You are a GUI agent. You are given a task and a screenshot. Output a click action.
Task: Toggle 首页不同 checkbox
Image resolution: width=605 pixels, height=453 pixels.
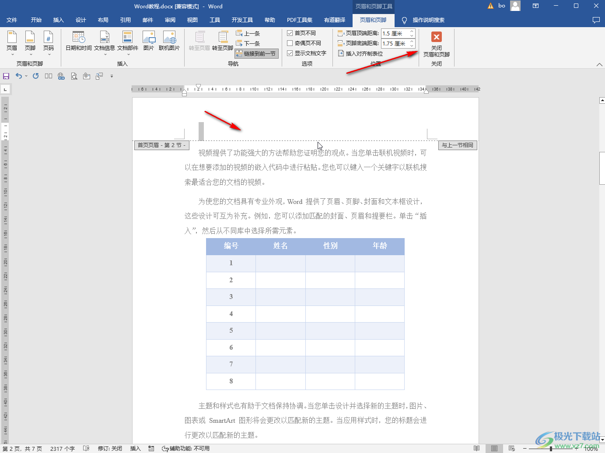point(301,33)
